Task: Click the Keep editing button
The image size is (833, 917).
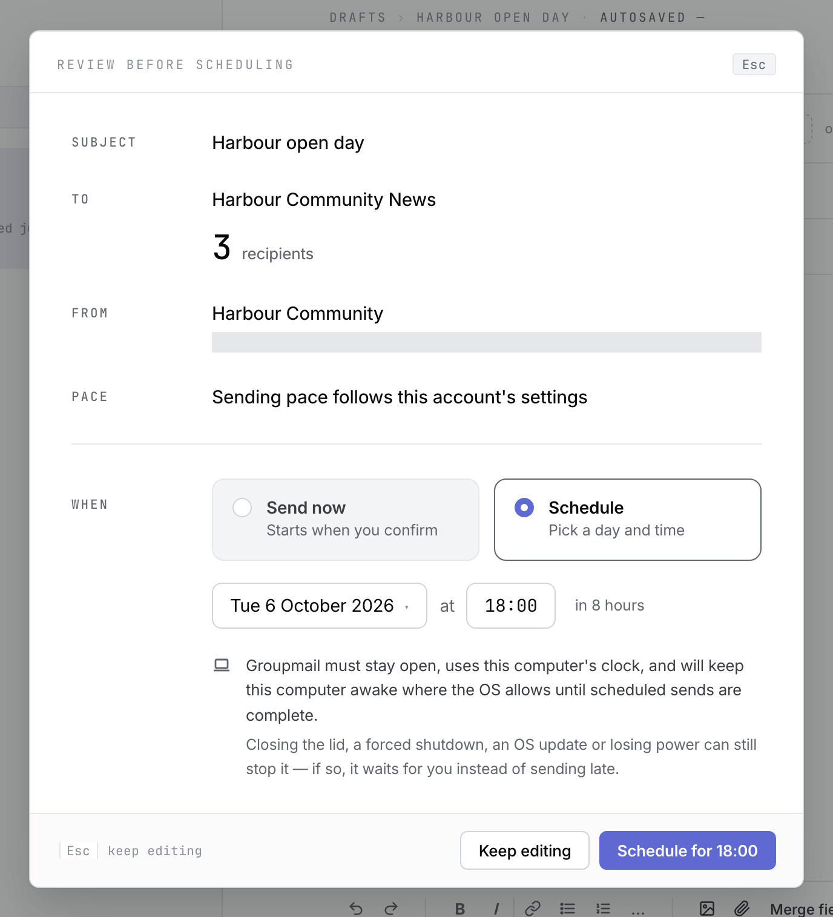Action: [525, 850]
